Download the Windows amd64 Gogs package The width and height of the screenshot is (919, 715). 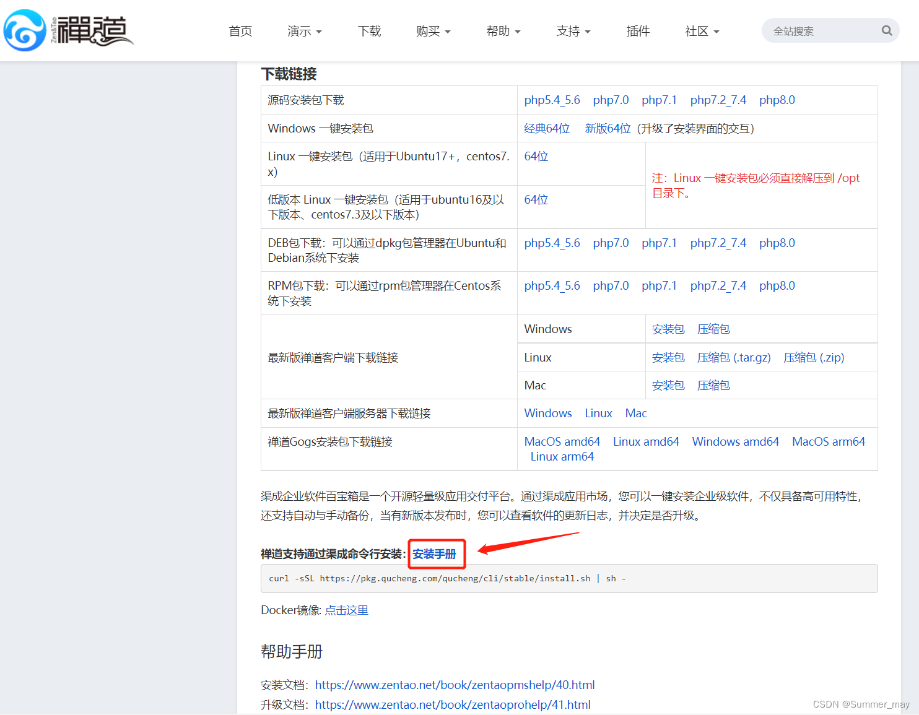736,442
